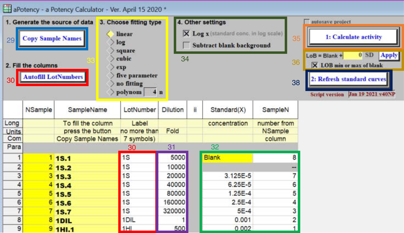Select the SampleN column header
The image size is (404, 233).
click(276, 110)
